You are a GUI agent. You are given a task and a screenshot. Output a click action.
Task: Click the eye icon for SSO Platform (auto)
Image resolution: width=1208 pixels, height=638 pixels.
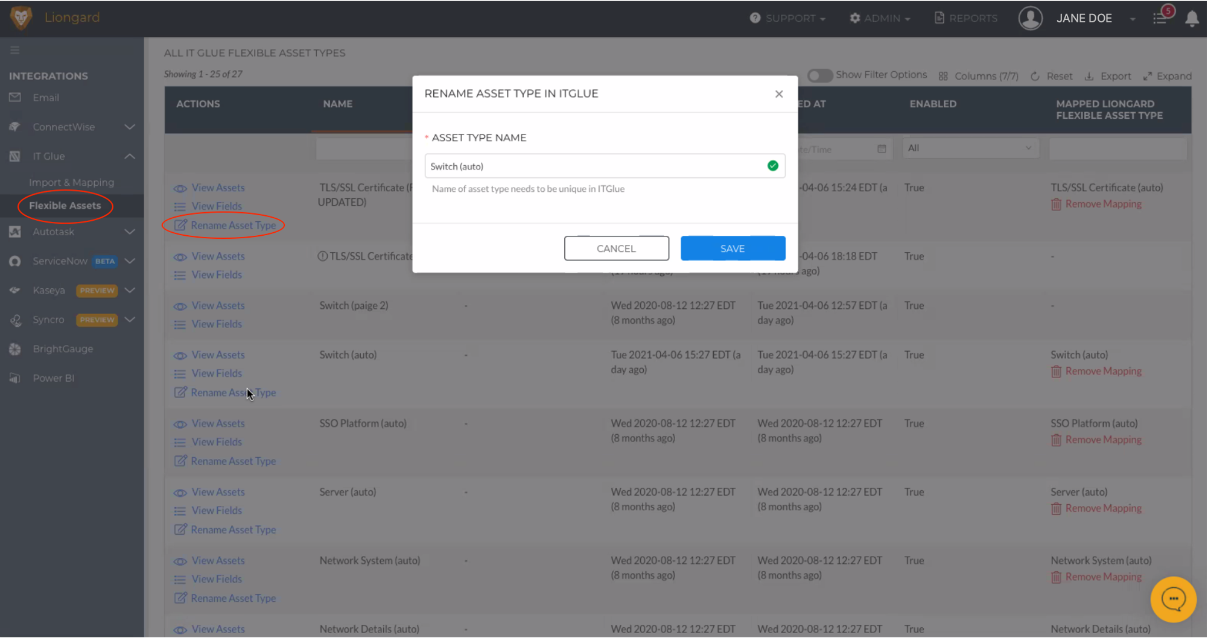click(x=180, y=424)
